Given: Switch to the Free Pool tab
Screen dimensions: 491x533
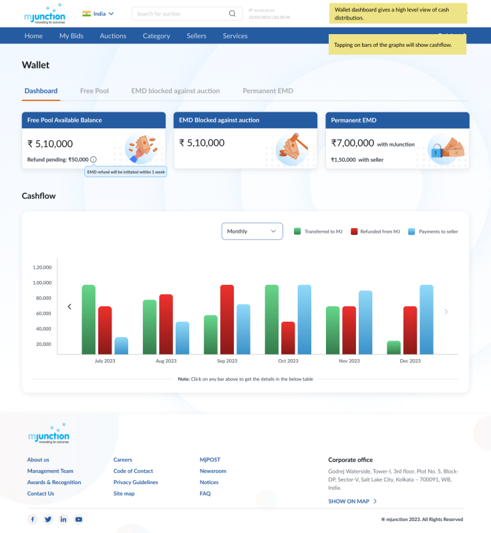Looking at the screenshot, I should pyautogui.click(x=94, y=91).
